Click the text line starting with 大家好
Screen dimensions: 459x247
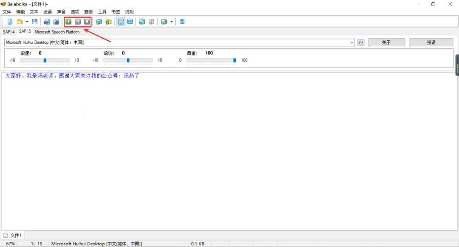pos(72,76)
